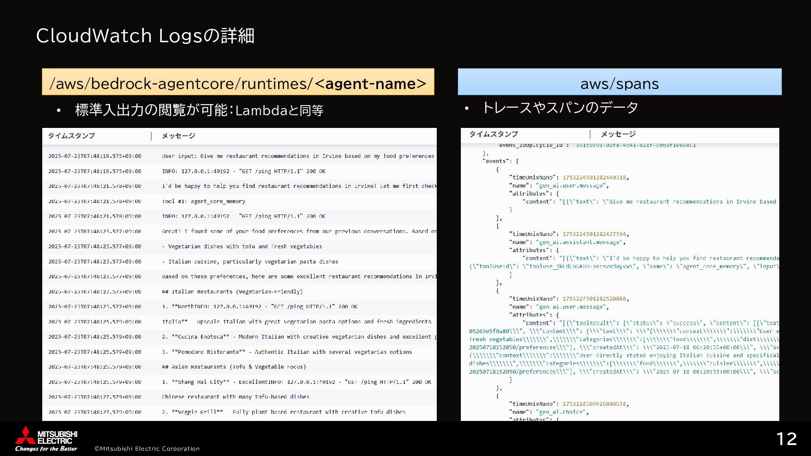
Task: Select the aws/spans blue label box
Action: (x=620, y=82)
